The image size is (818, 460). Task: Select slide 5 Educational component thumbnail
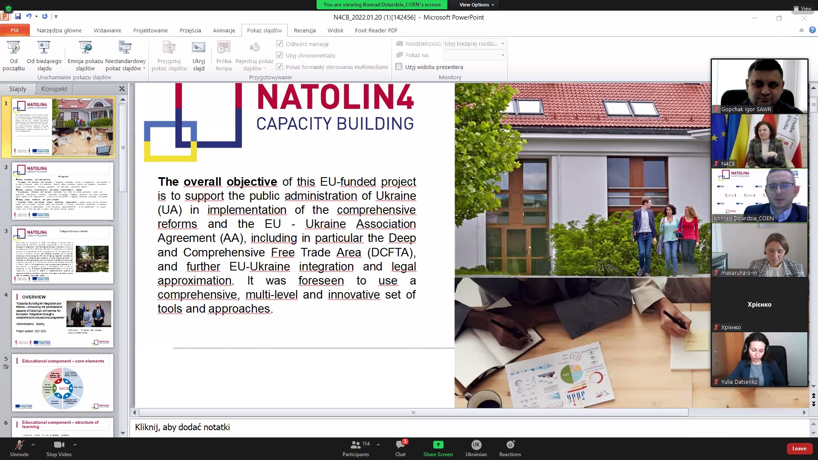pos(63,382)
